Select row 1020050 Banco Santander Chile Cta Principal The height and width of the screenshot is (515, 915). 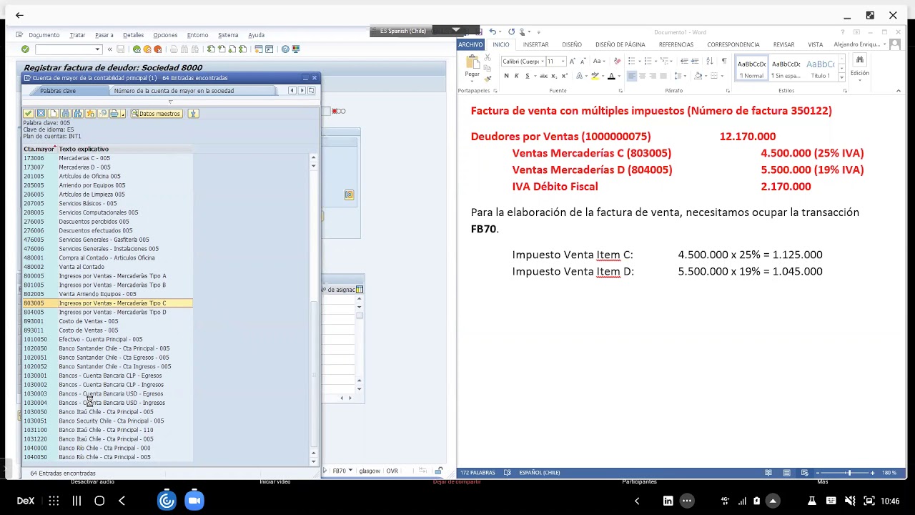pos(107,348)
